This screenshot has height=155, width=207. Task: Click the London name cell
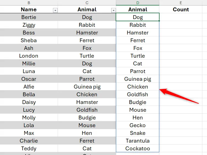click(x=29, y=56)
